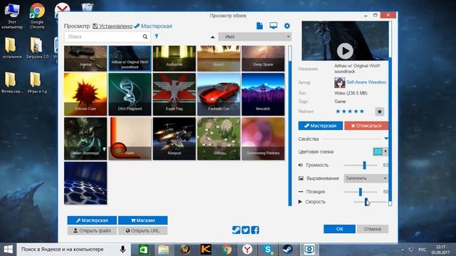This screenshot has width=456, height=256.
Task: Open Google Chrome desktop shortcut
Action: click(x=37, y=16)
